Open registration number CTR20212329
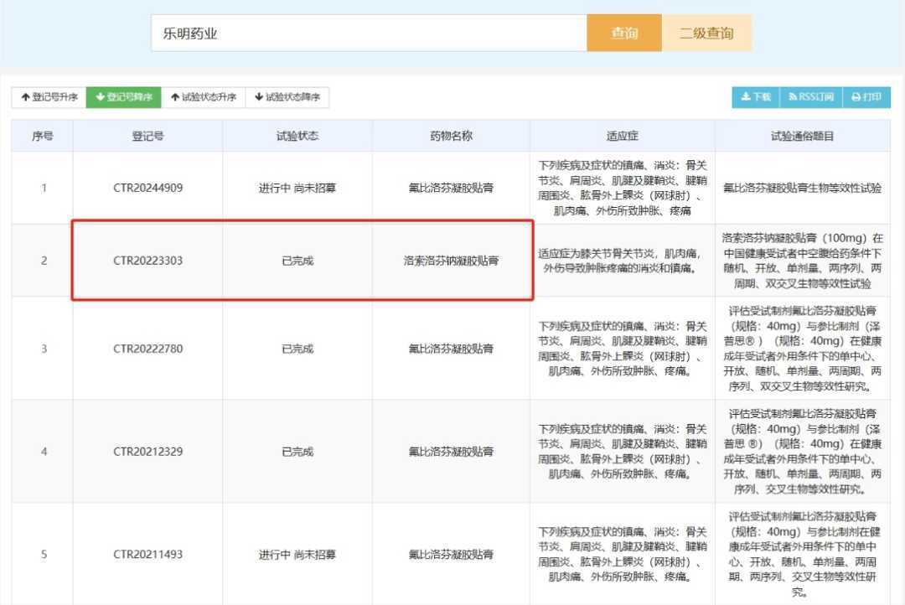This screenshot has width=905, height=605. [147, 452]
